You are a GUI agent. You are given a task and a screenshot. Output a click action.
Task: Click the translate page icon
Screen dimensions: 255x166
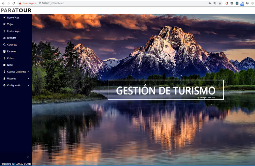pyautogui.click(x=215, y=3)
